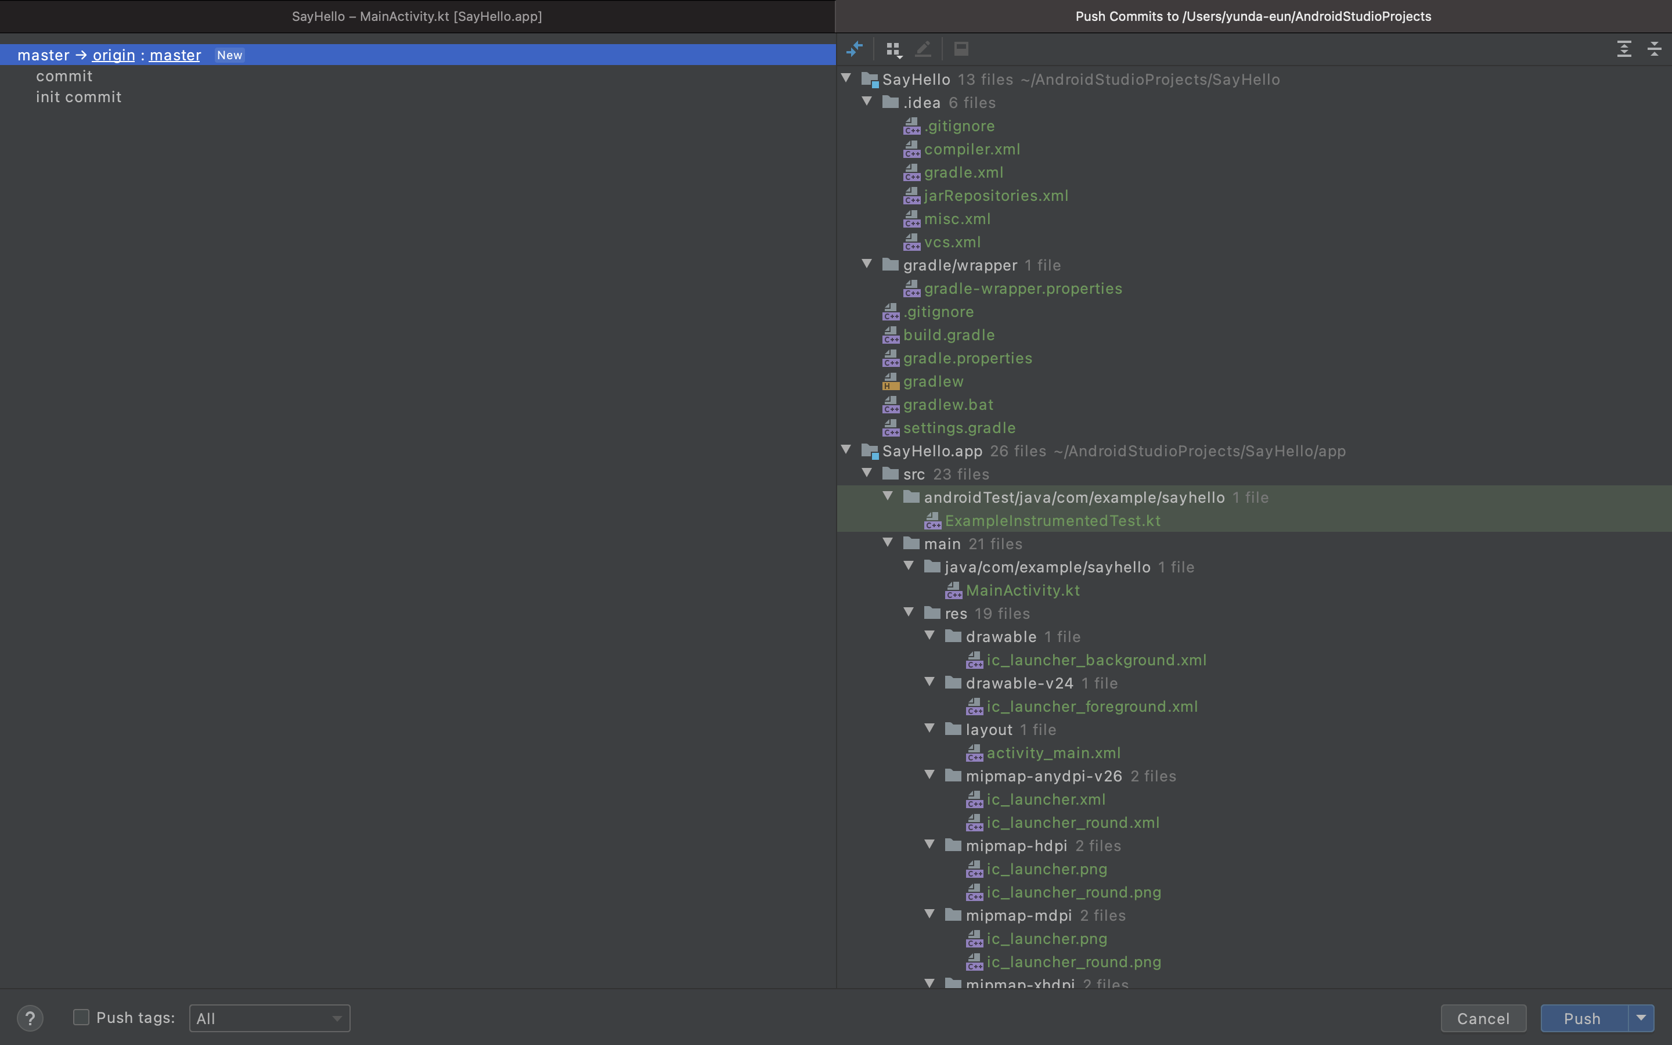Select ic_launcher_foreground.xml in the tree
Image resolution: width=1672 pixels, height=1045 pixels.
click(1093, 707)
